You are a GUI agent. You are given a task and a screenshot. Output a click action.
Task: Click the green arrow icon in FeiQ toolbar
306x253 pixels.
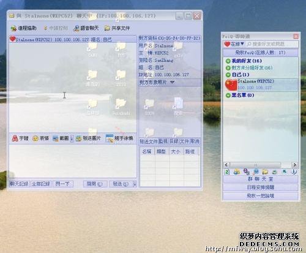[x=285, y=172]
